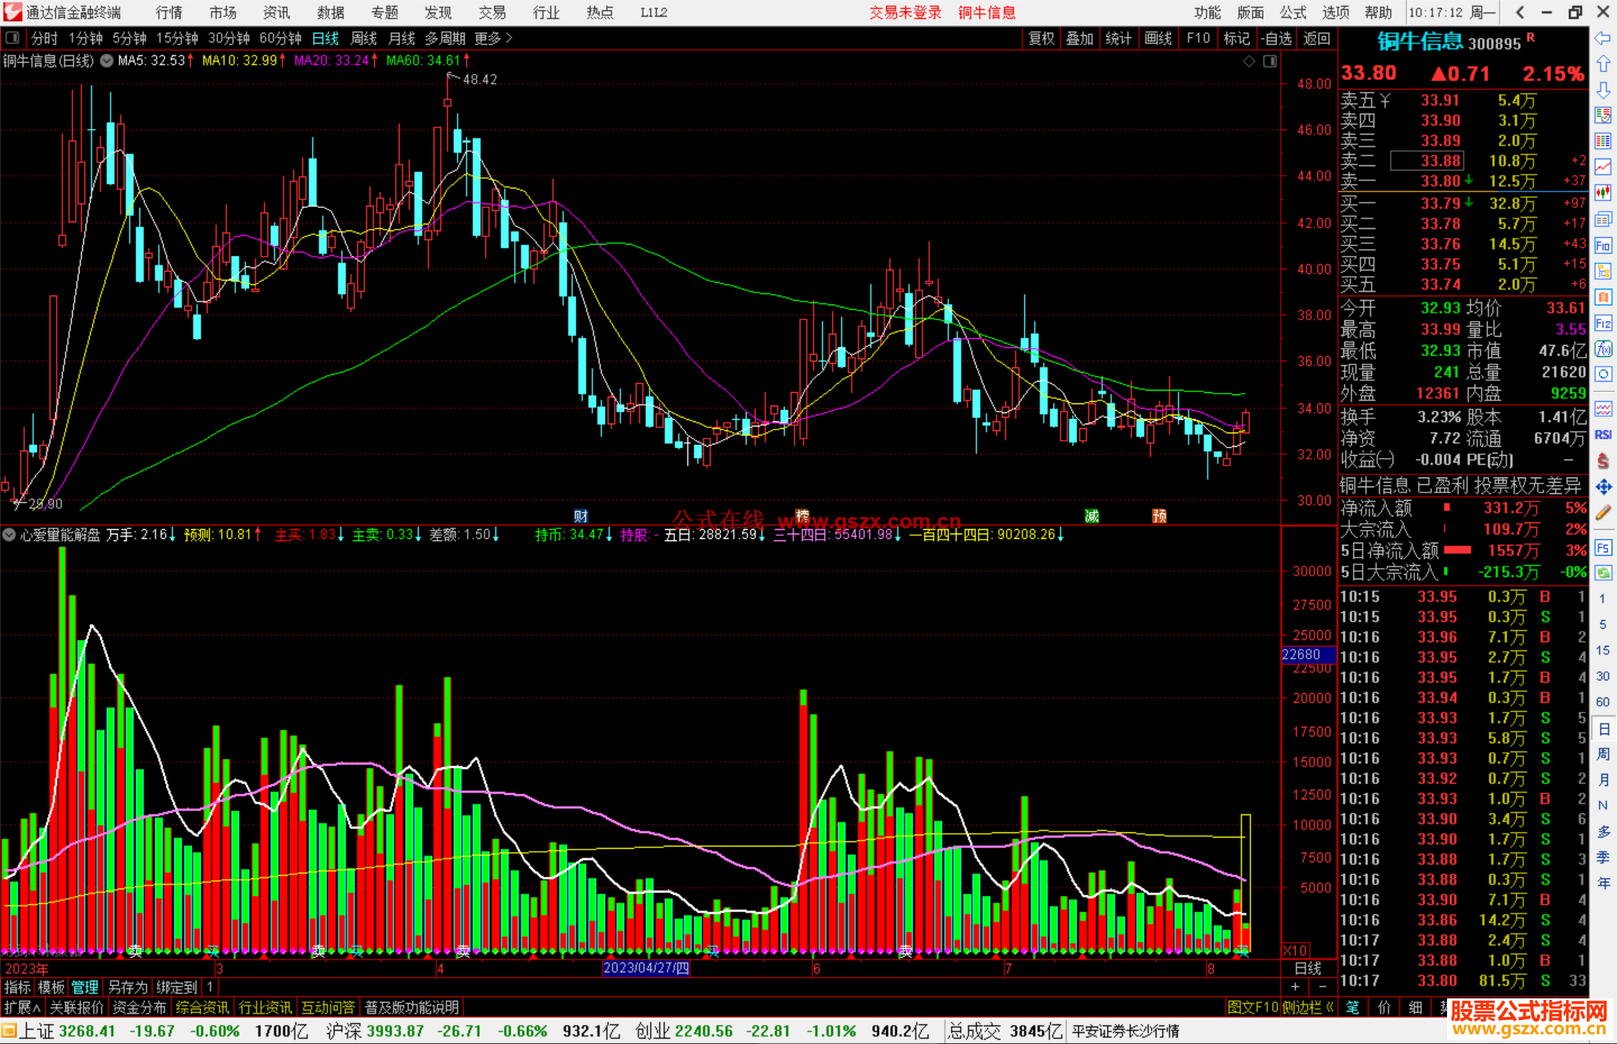Click the four-way move arrows icon
Viewport: 1617px width, 1044px height.
(1603, 487)
